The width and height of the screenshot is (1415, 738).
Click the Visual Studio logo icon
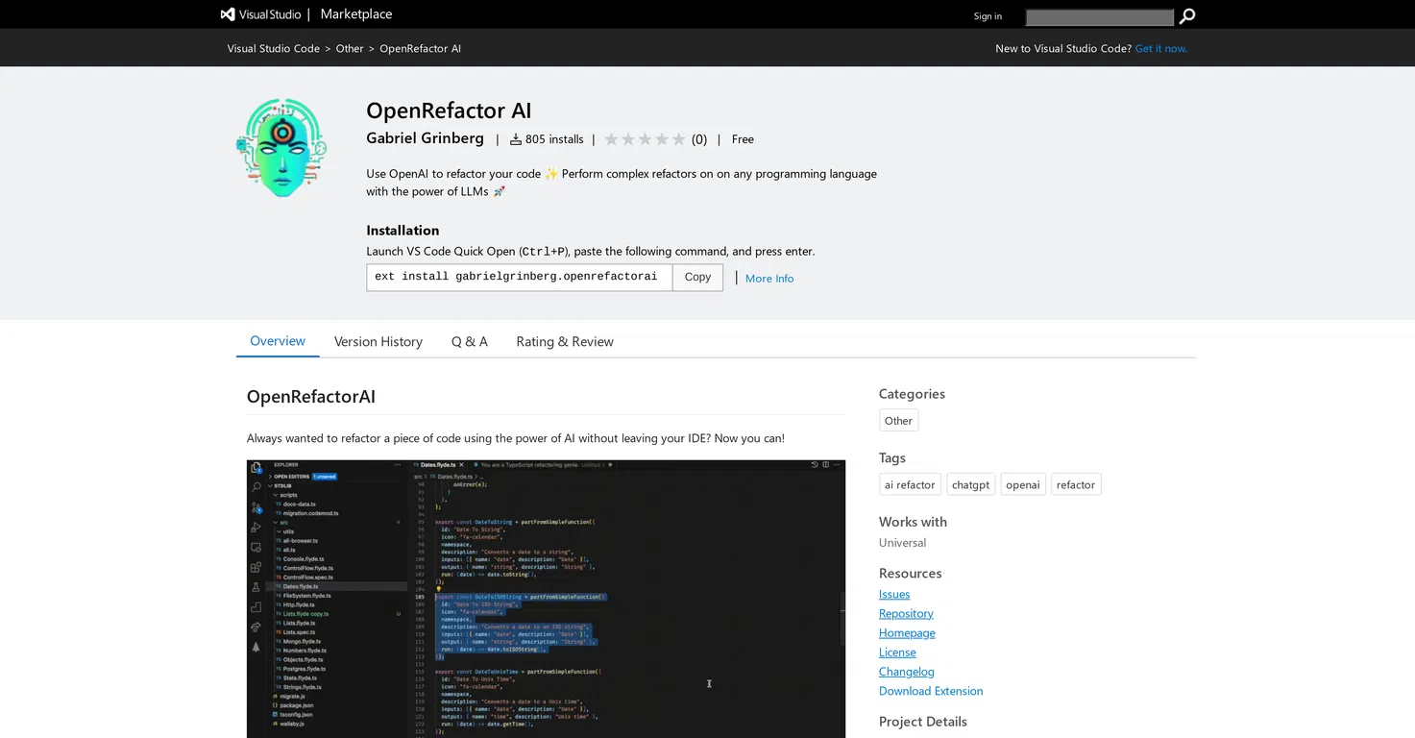coord(228,14)
